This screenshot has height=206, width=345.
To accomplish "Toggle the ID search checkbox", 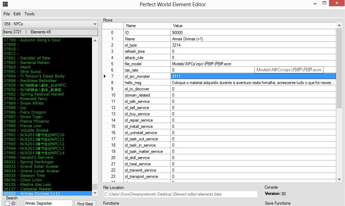I will pos(7,204).
